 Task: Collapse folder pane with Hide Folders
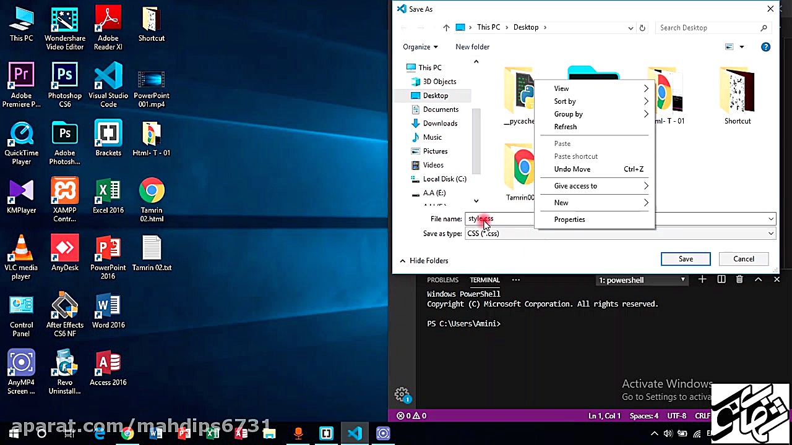(423, 261)
